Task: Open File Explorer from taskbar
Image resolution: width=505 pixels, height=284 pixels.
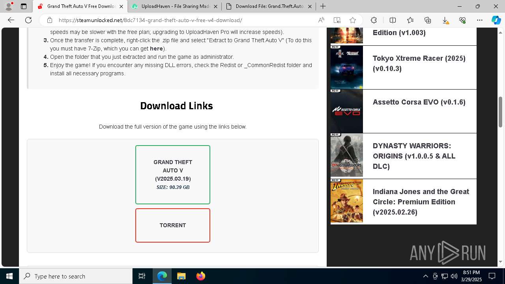Action: point(181,276)
